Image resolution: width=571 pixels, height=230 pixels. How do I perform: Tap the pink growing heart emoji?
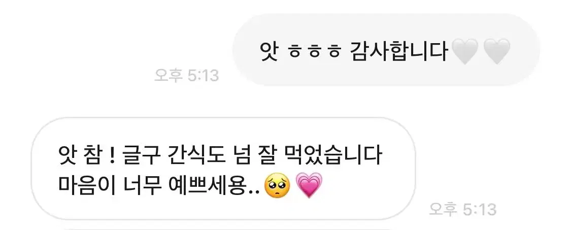tap(309, 185)
